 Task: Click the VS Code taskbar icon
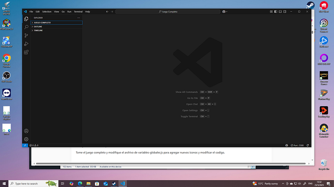123,184
